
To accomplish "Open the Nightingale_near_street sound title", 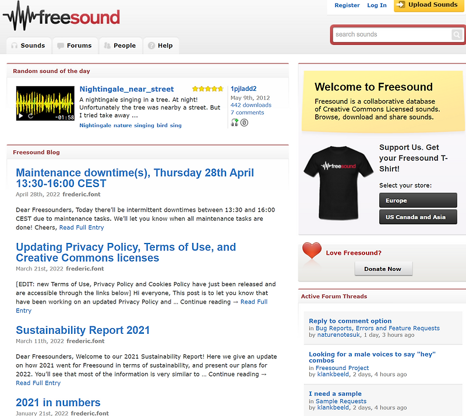I will (x=126, y=89).
